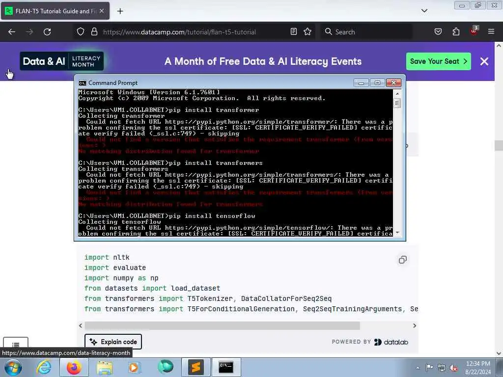Click the browser page scrollbar thumb

(x=499, y=145)
